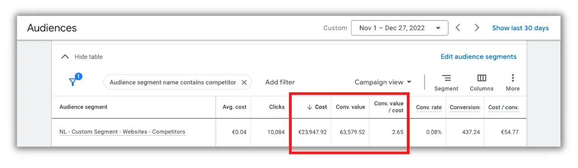Select the 0.08% conv. rate cell
The image size is (578, 168).
pos(433,132)
